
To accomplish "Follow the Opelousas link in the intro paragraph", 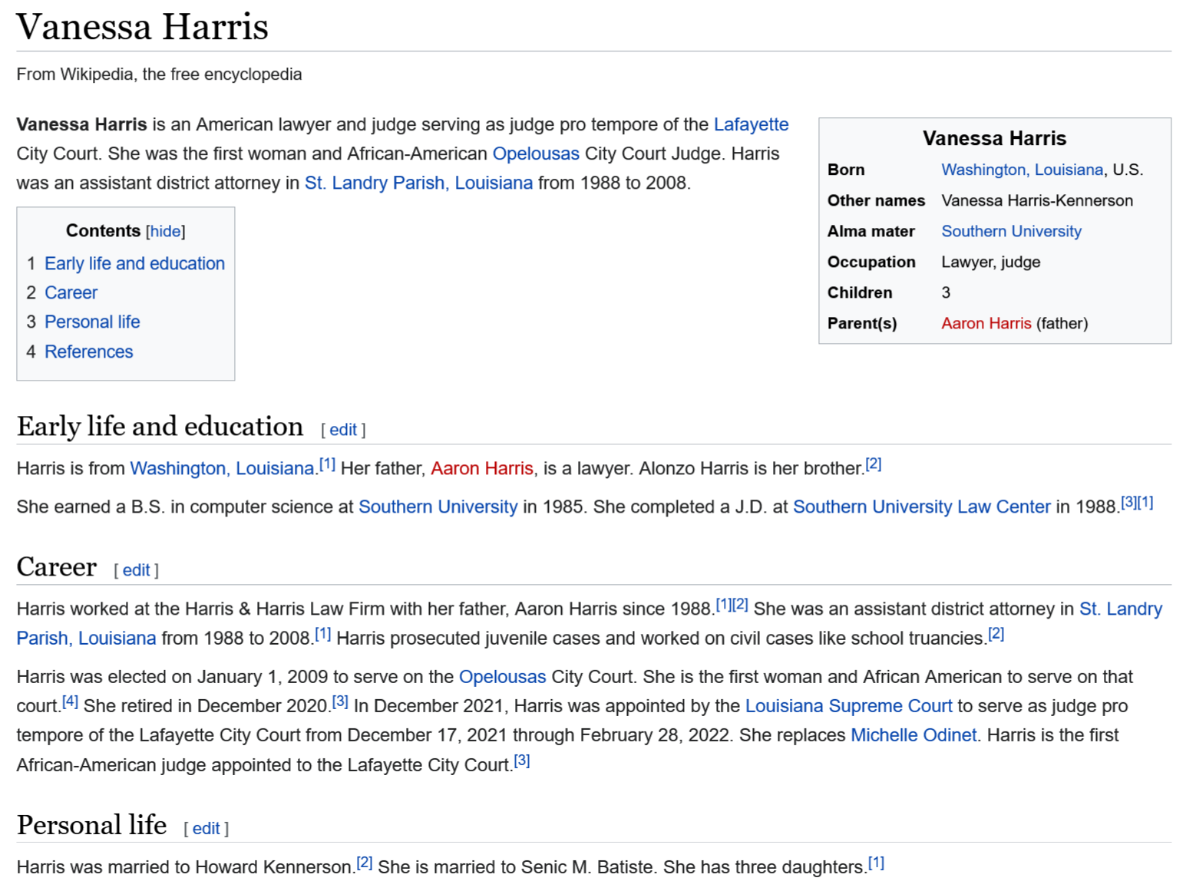I will [x=536, y=153].
